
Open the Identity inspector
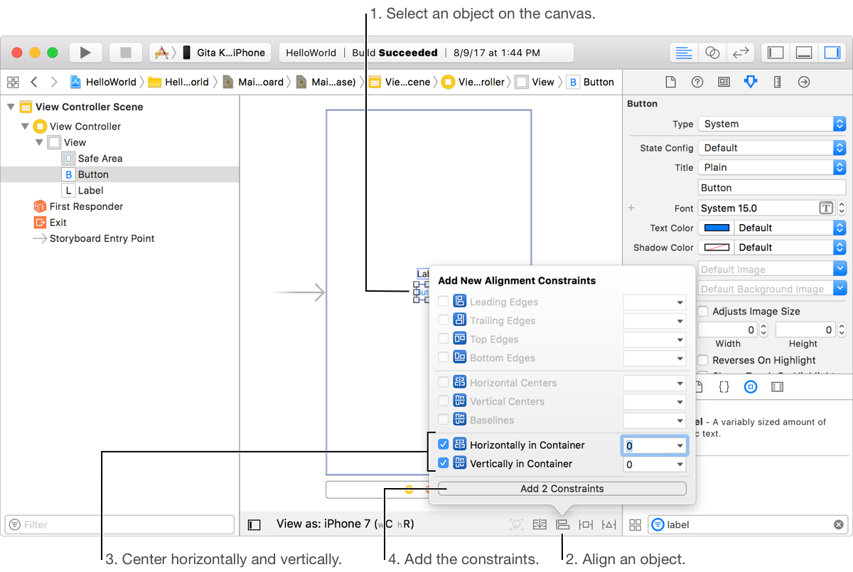724,82
